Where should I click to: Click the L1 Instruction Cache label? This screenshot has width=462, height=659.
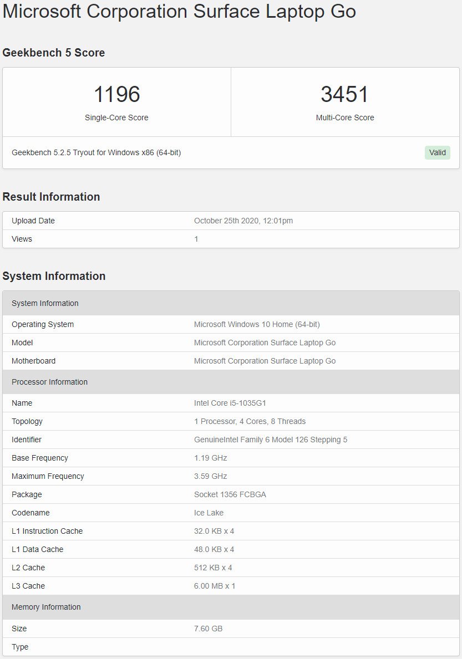click(47, 531)
